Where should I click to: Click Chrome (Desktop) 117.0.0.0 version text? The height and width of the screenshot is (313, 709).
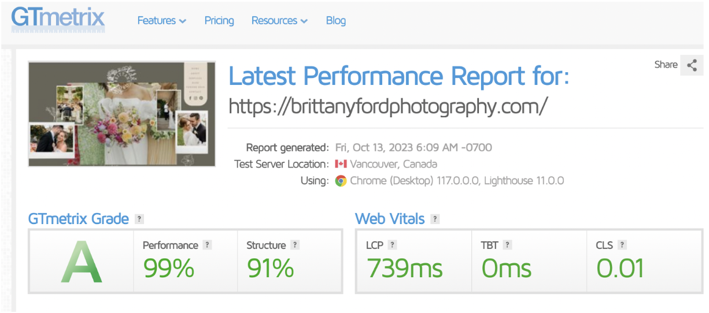coord(415,181)
